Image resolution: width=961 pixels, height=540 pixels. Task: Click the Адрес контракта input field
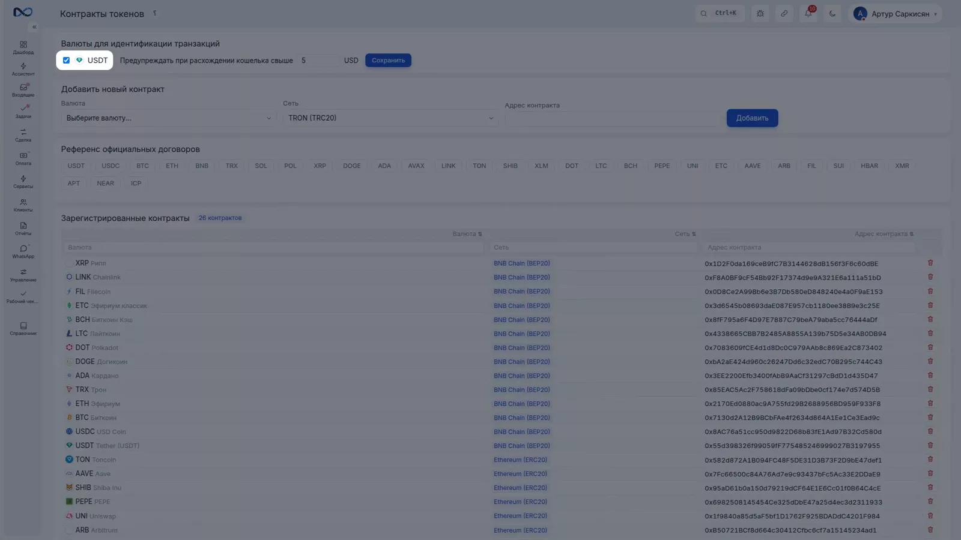click(x=613, y=119)
